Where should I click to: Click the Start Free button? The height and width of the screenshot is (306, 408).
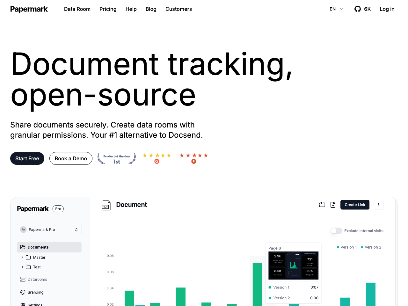[x=27, y=158]
